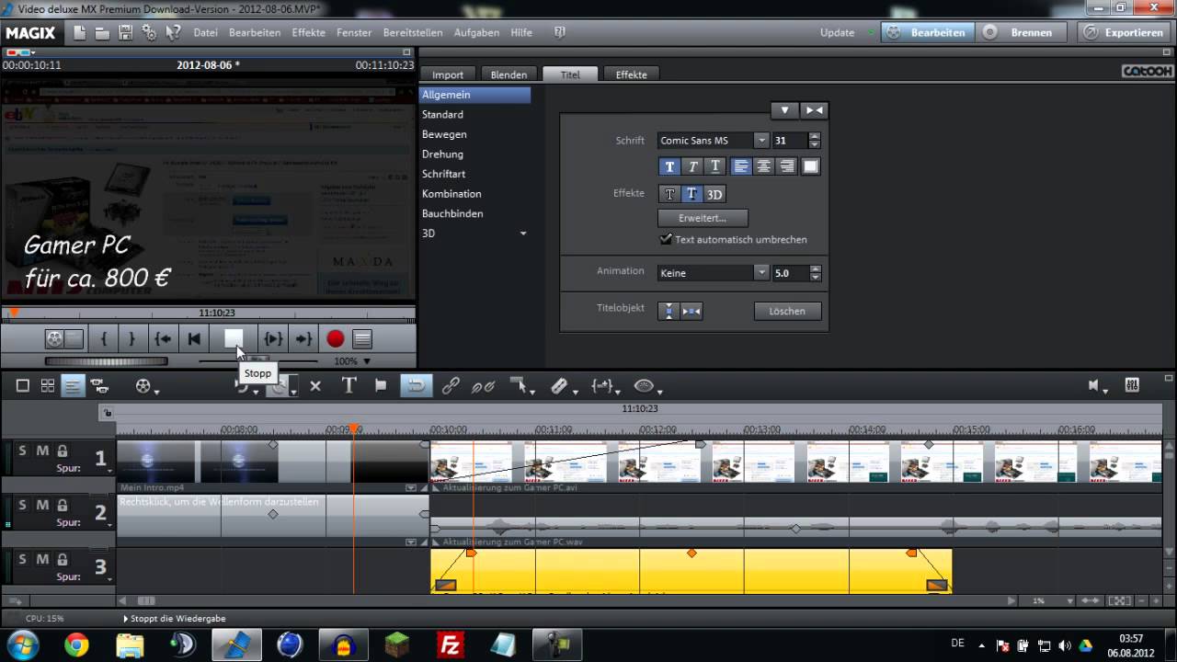Image resolution: width=1177 pixels, height=662 pixels.
Task: Click 'Löschen' title object button
Action: (787, 311)
